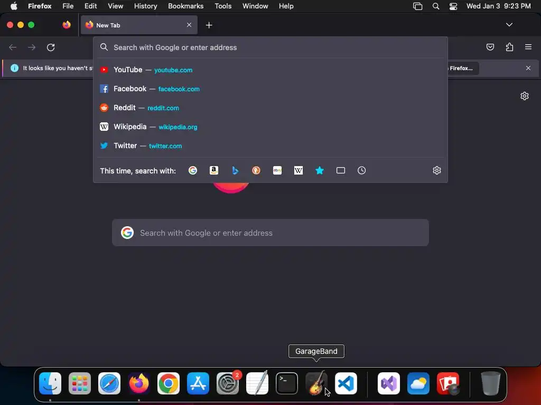541x405 pixels.
Task: Focus the address bar search field
Action: point(270,47)
